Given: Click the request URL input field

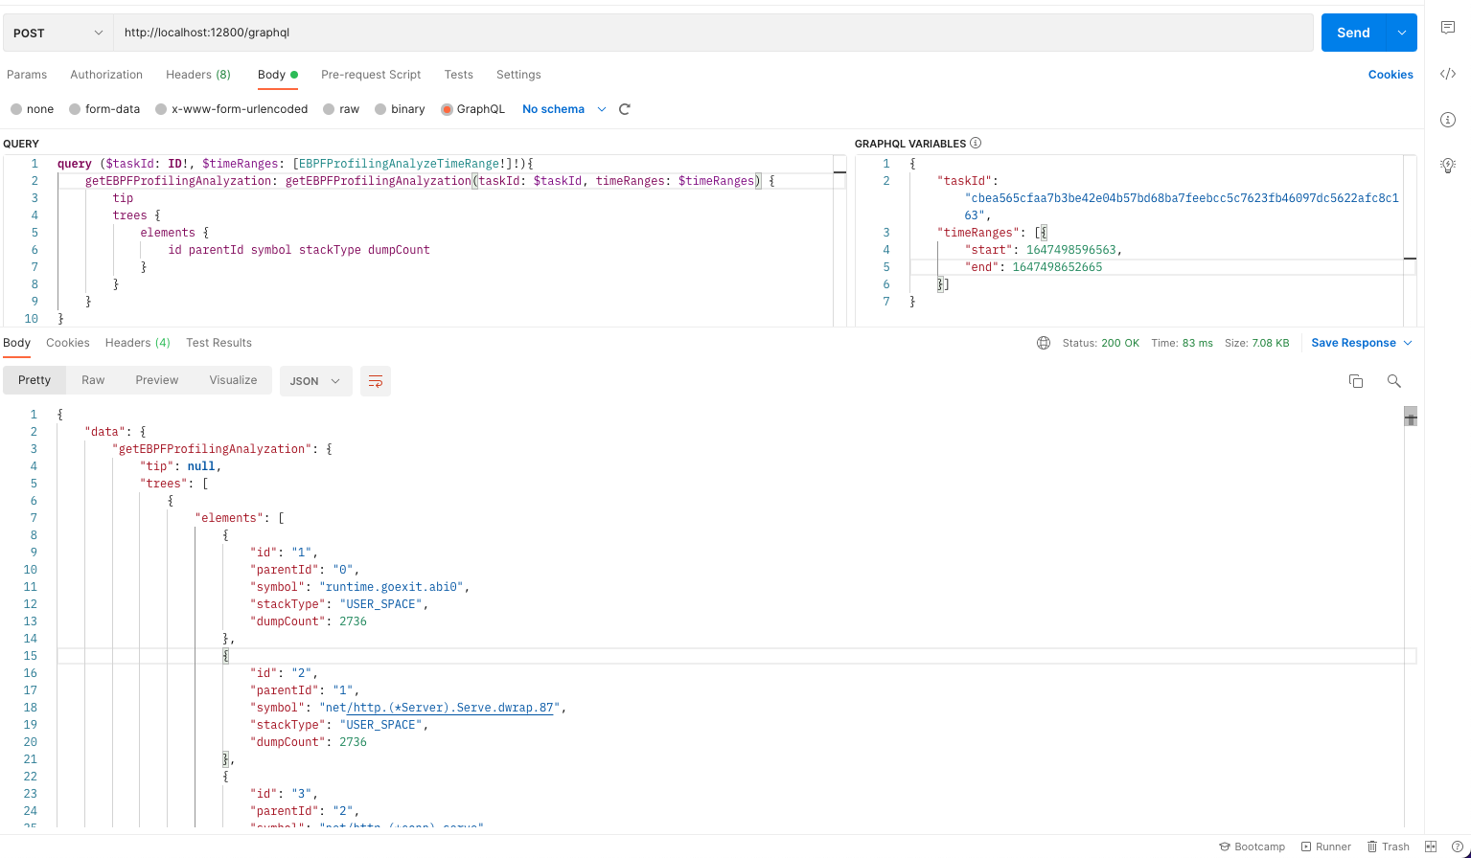Looking at the screenshot, I should click(x=713, y=33).
